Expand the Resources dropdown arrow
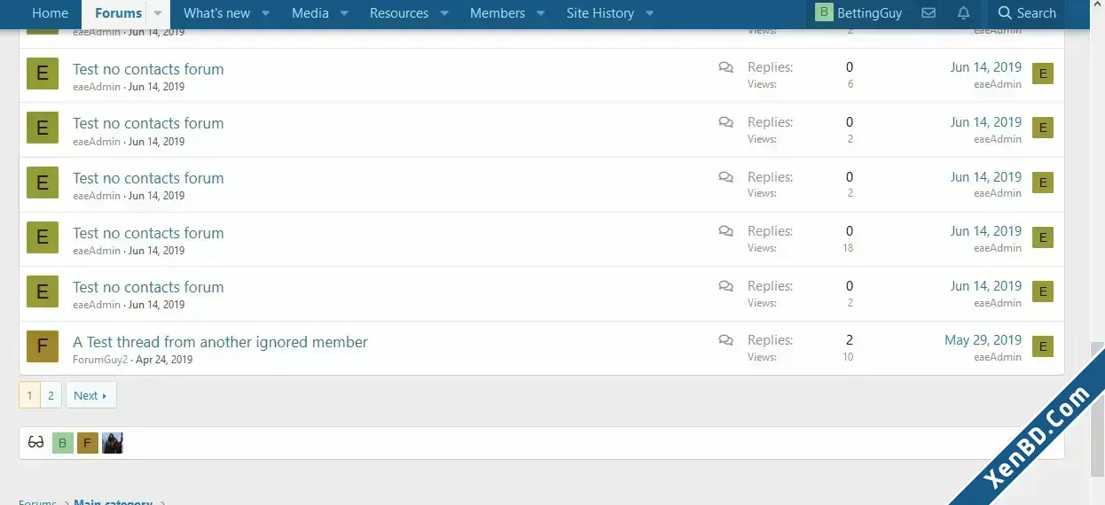This screenshot has height=505, width=1105. click(x=445, y=13)
